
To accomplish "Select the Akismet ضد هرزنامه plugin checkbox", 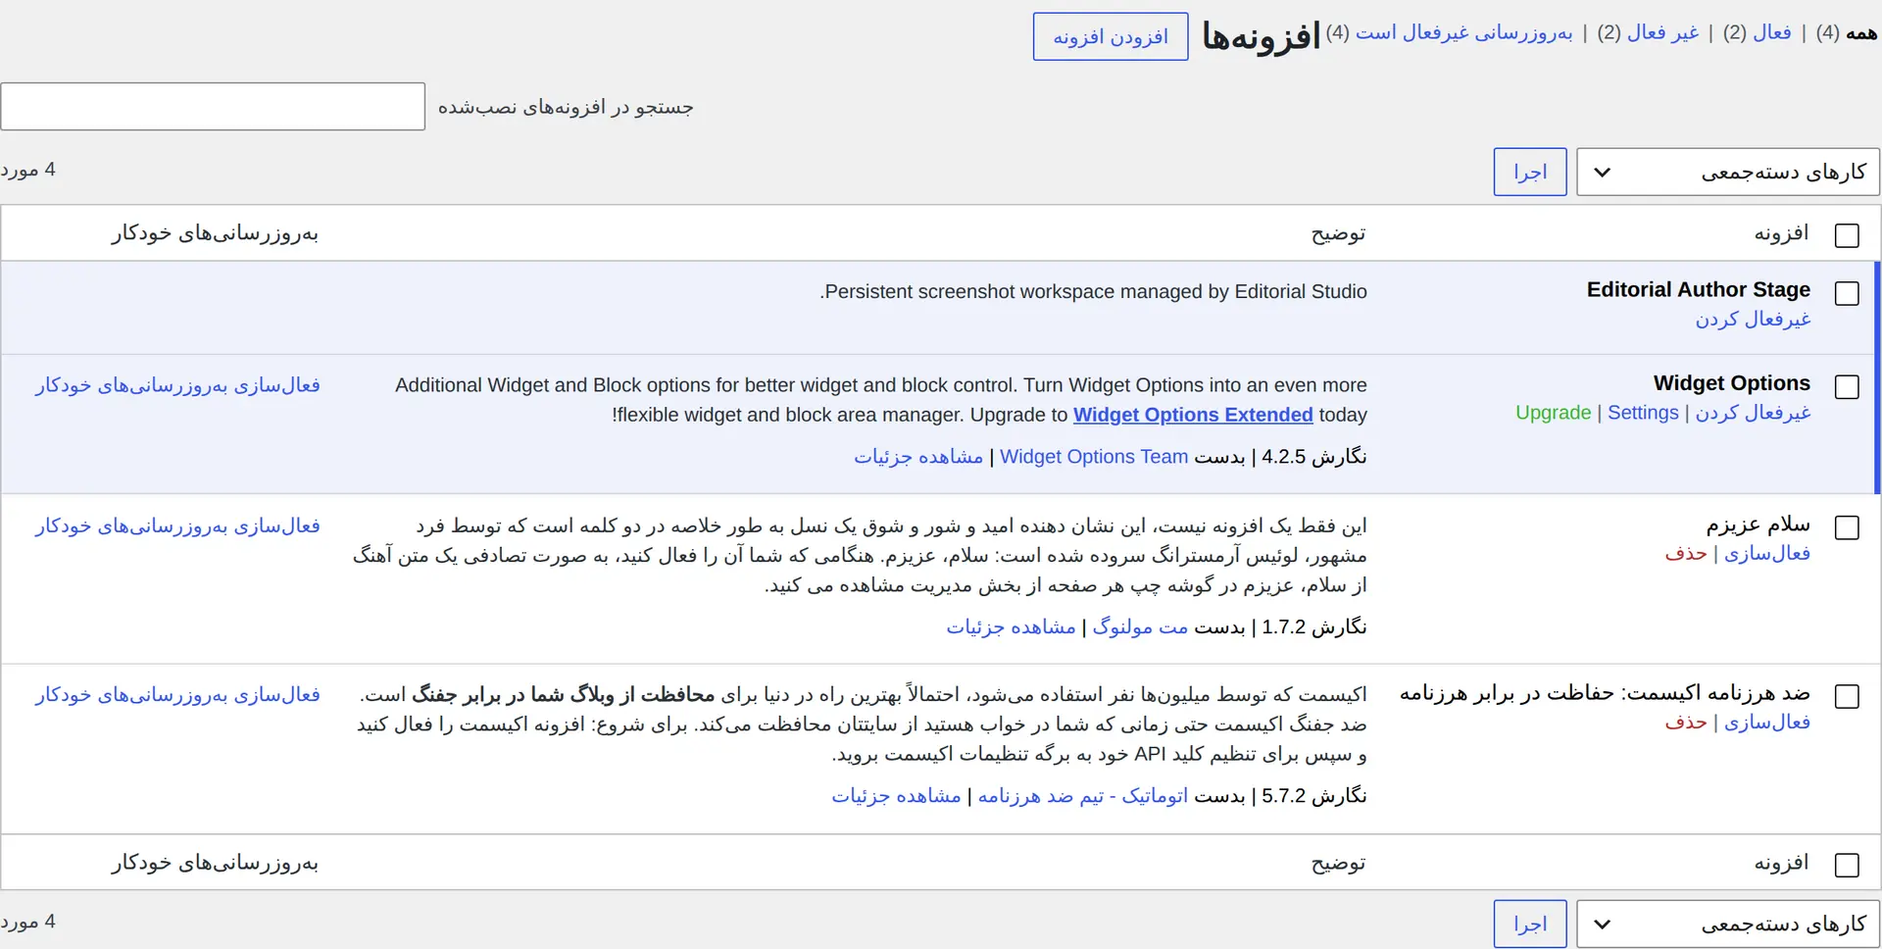I will click(x=1847, y=696).
